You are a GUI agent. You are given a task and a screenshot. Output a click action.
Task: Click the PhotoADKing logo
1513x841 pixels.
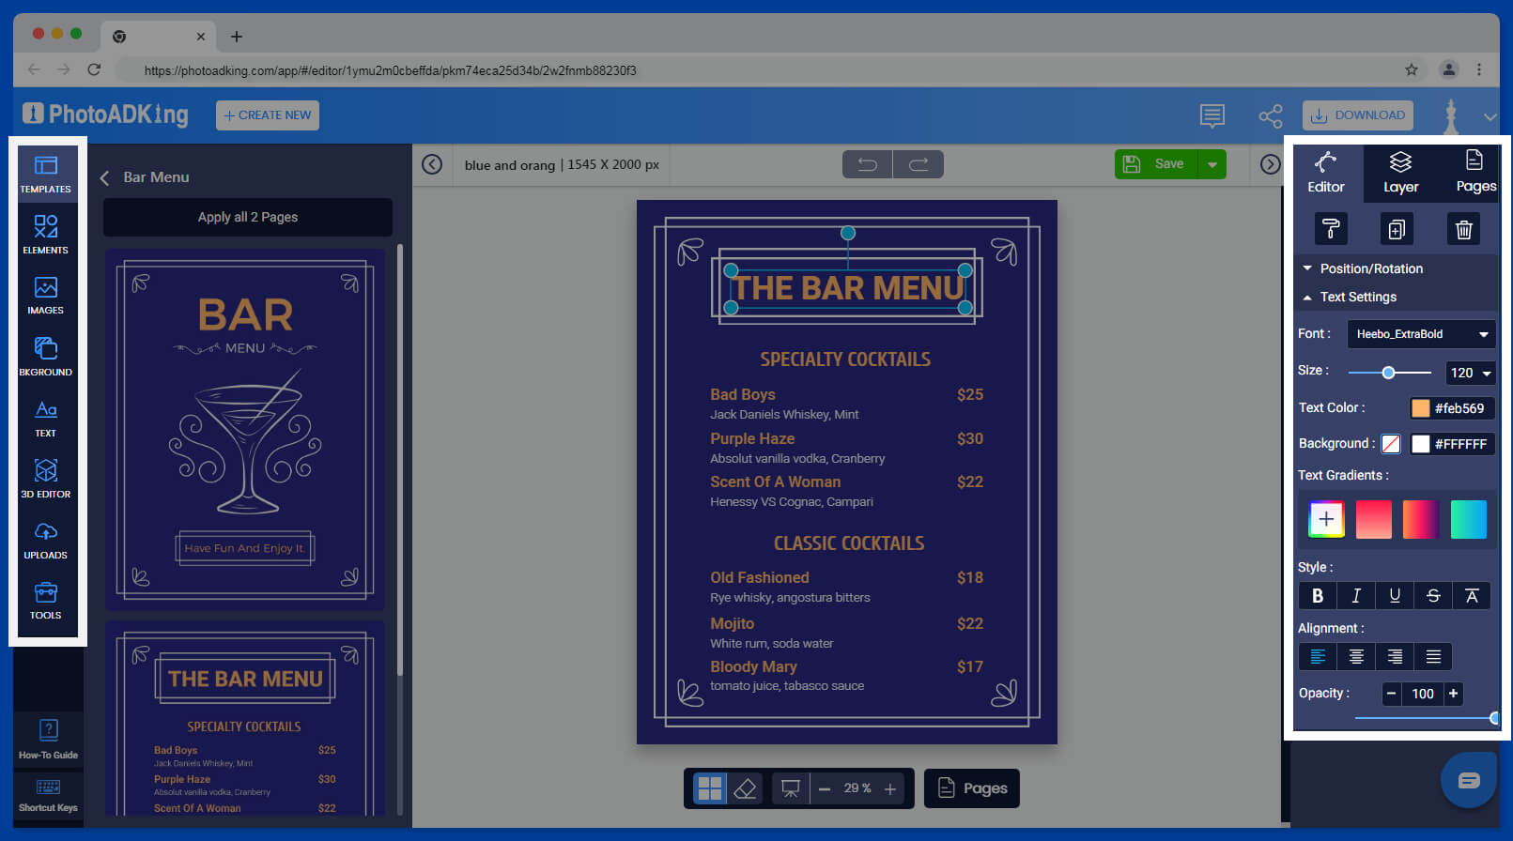click(106, 115)
